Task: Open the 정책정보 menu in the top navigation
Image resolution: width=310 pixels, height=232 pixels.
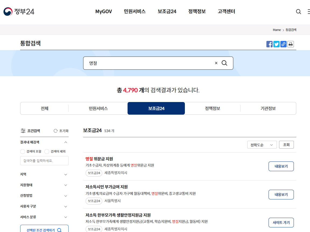Action: tap(197, 12)
